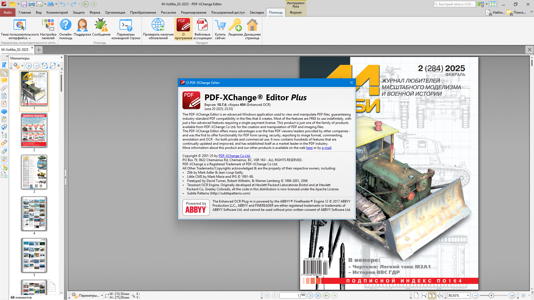Click the e-mail link in dialog
The image size is (534, 300).
[326, 148]
